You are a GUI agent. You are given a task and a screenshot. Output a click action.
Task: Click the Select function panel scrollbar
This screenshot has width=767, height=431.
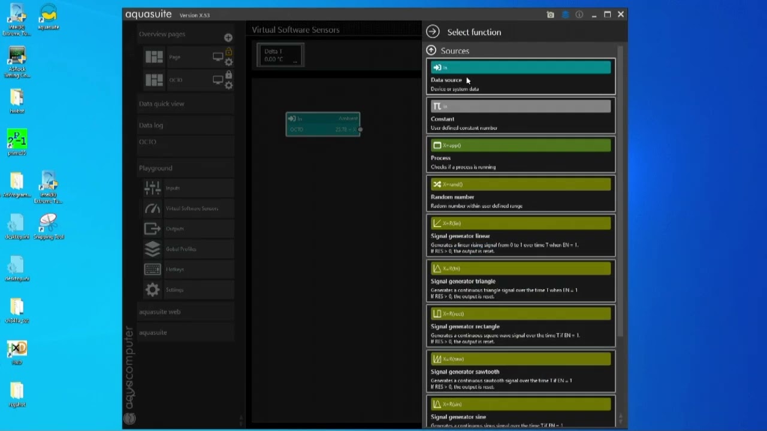(620, 192)
